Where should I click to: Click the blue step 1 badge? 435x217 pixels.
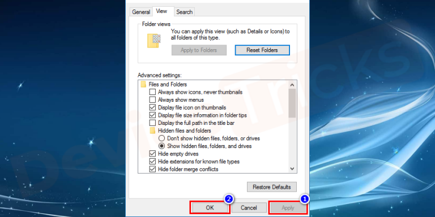[x=305, y=199]
